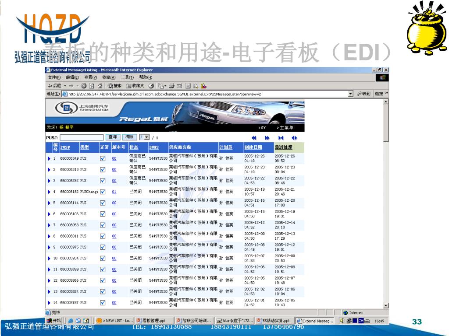Toggle checkbox for PUS 660006313
This screenshot has height=336, width=449.
click(103, 170)
